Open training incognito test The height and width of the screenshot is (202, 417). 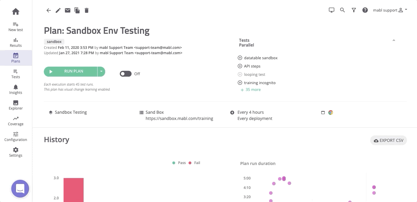[260, 83]
